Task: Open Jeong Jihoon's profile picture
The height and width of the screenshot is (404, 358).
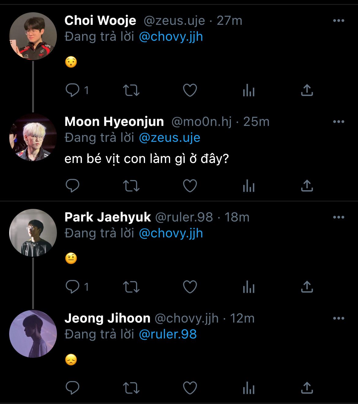Action: (33, 334)
